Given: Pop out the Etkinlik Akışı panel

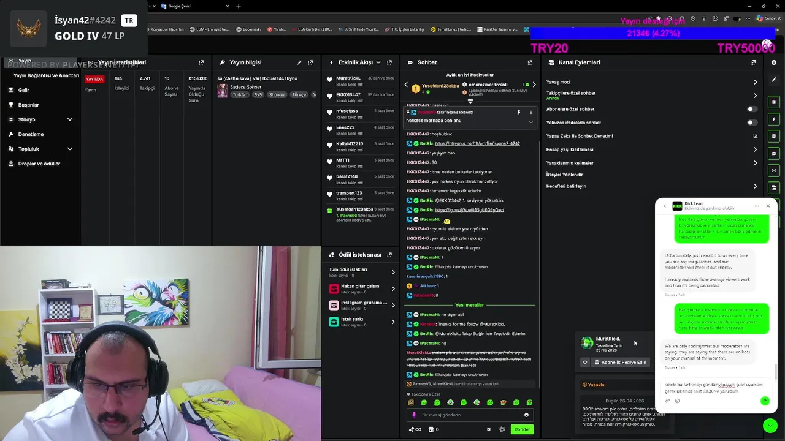Looking at the screenshot, I should pyautogui.click(x=389, y=62).
